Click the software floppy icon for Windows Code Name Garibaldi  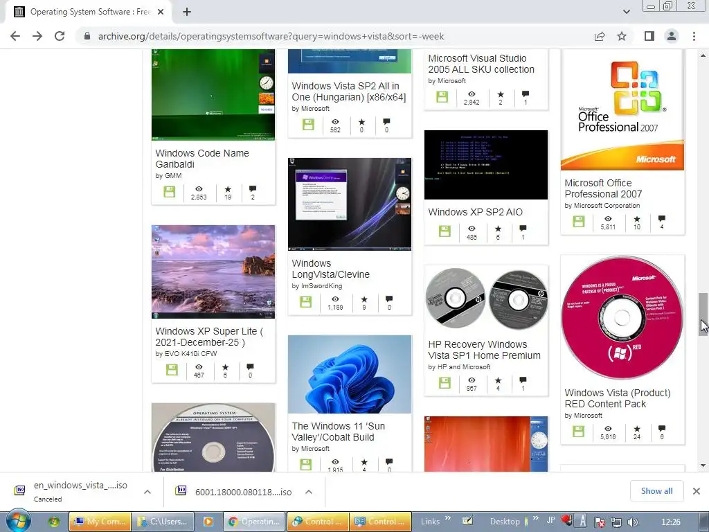[x=169, y=192]
